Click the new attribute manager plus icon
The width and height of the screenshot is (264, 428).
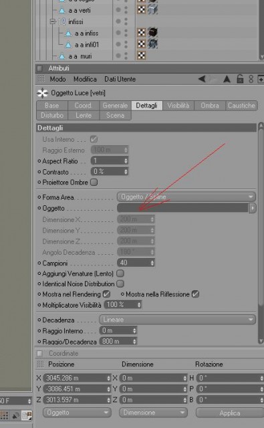pos(261,79)
